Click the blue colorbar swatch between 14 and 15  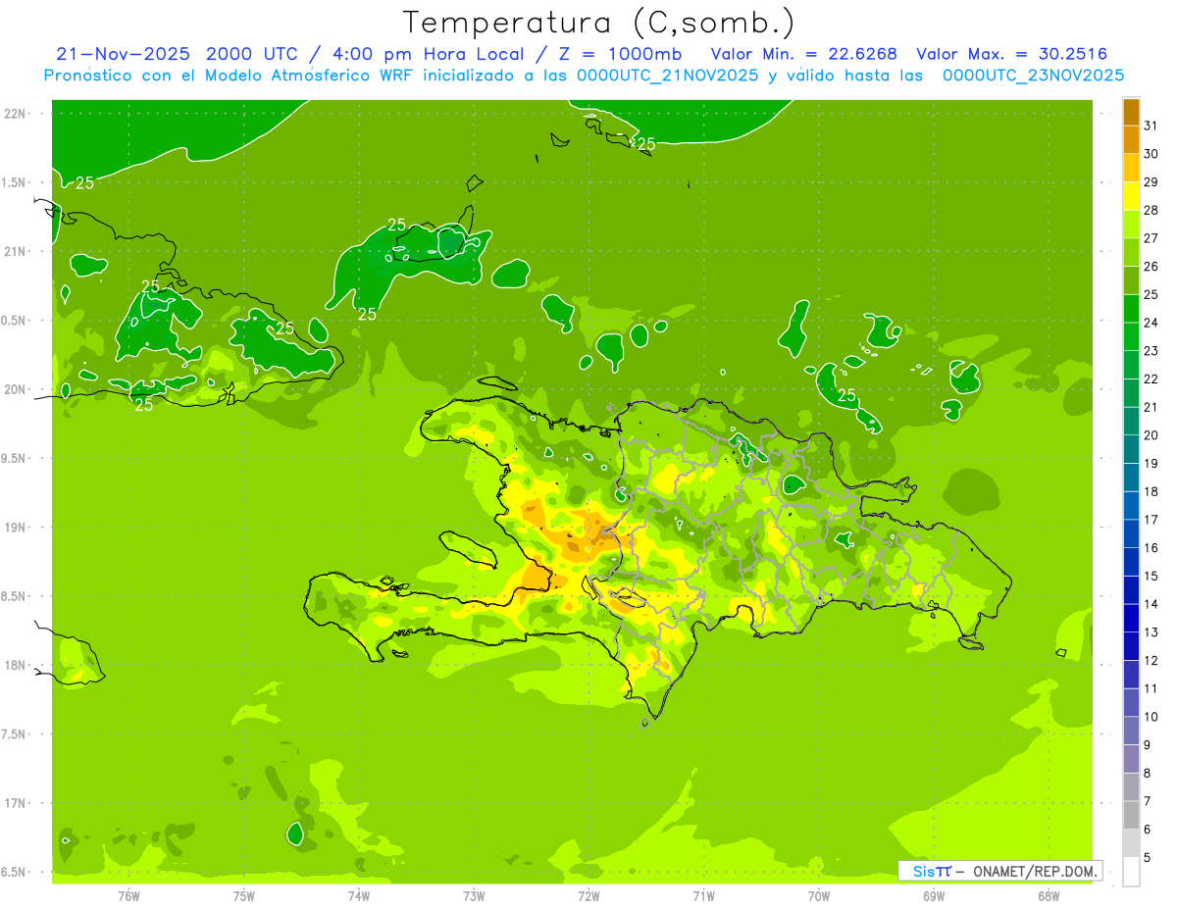1131,590
